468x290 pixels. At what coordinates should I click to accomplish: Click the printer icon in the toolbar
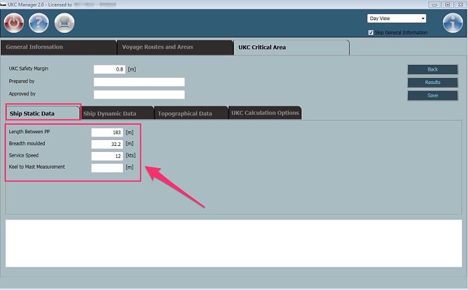coord(64,23)
